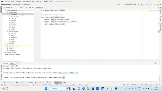Select the Local terminal tab
Viewport: 162px width, 91px height.
click(12, 63)
